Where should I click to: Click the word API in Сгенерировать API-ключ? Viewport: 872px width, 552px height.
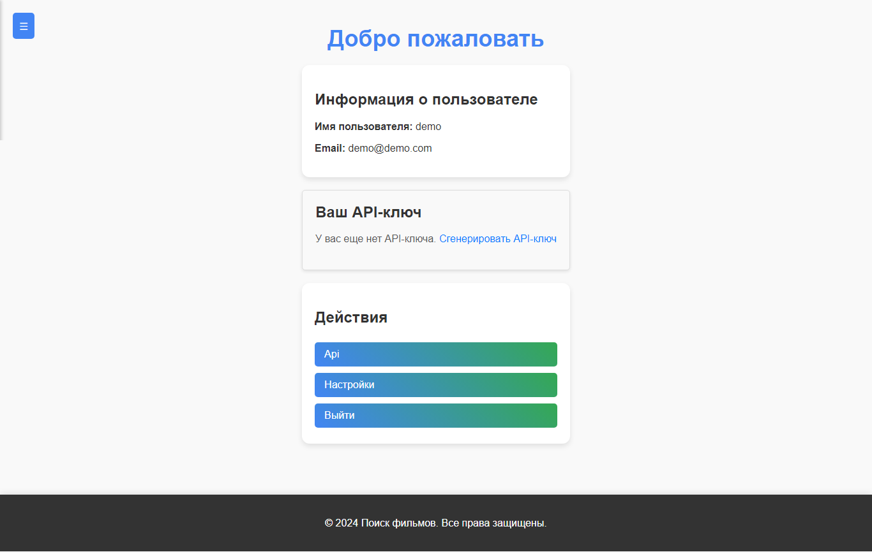pos(522,239)
